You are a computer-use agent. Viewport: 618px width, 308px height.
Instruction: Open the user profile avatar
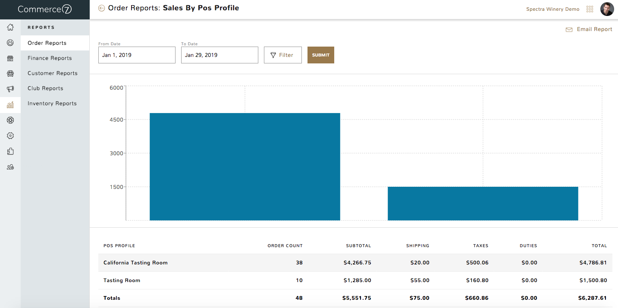[x=607, y=9]
